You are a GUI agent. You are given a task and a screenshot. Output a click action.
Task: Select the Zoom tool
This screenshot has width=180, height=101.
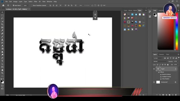coord(2,73)
